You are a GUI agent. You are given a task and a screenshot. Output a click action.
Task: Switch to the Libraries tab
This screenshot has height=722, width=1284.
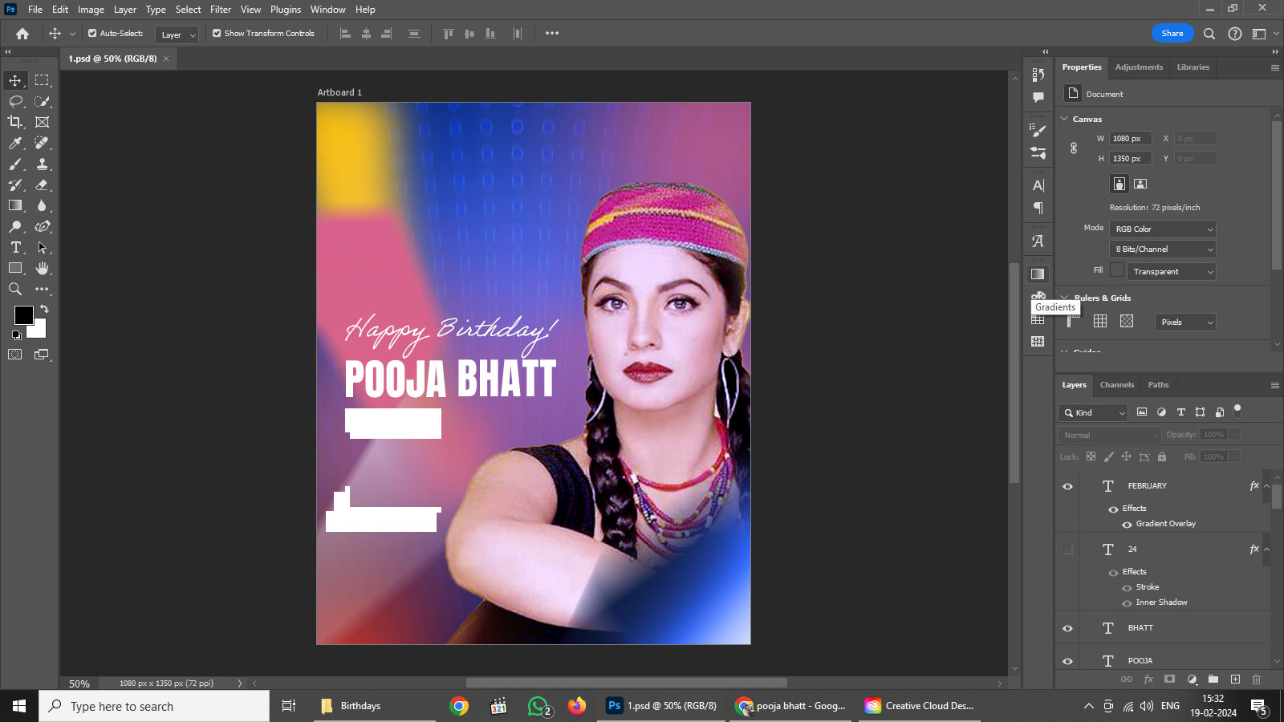tap(1193, 67)
